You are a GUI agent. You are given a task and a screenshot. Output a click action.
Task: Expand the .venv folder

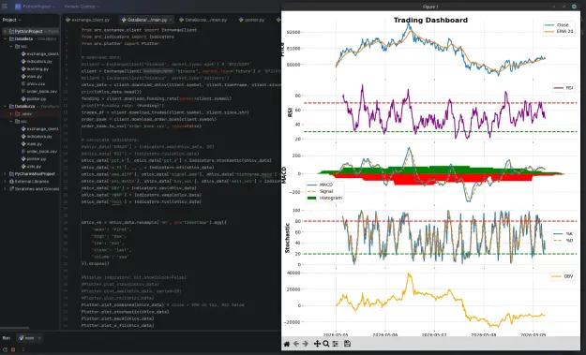[x=11, y=114]
